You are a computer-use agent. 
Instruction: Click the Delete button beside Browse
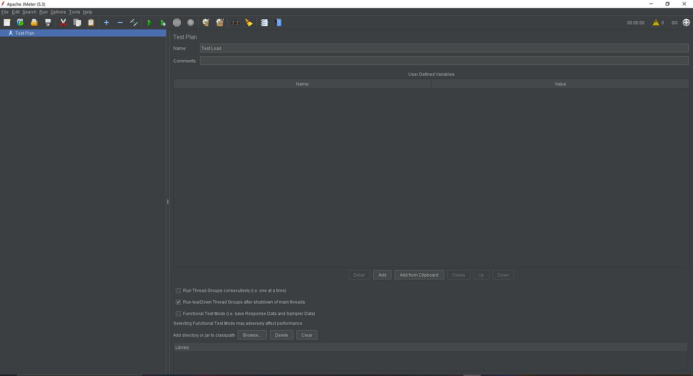pyautogui.click(x=281, y=335)
